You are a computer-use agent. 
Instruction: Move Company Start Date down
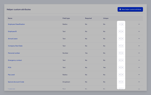pyautogui.click(x=122, y=46)
